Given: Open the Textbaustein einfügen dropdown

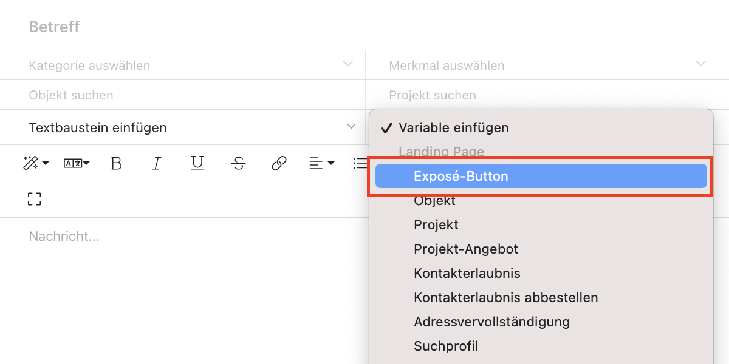Looking at the screenshot, I should [x=351, y=127].
